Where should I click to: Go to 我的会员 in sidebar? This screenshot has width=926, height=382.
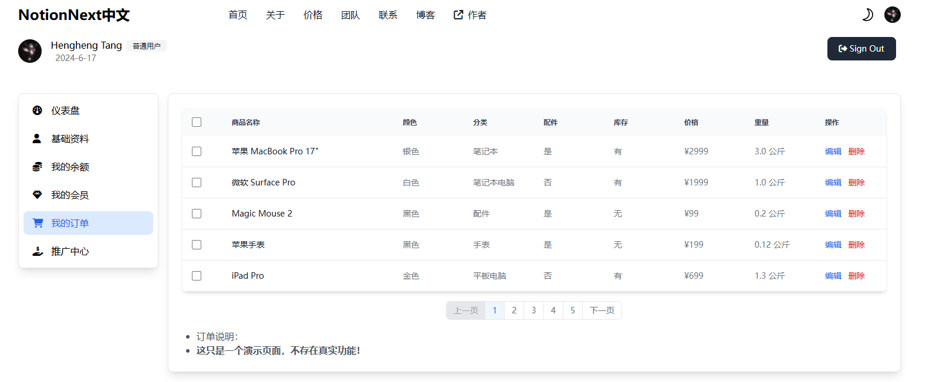[88, 195]
